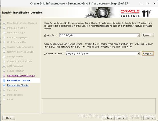
Task: Click the Installation Location step marker icon
Action: (x=4, y=80)
